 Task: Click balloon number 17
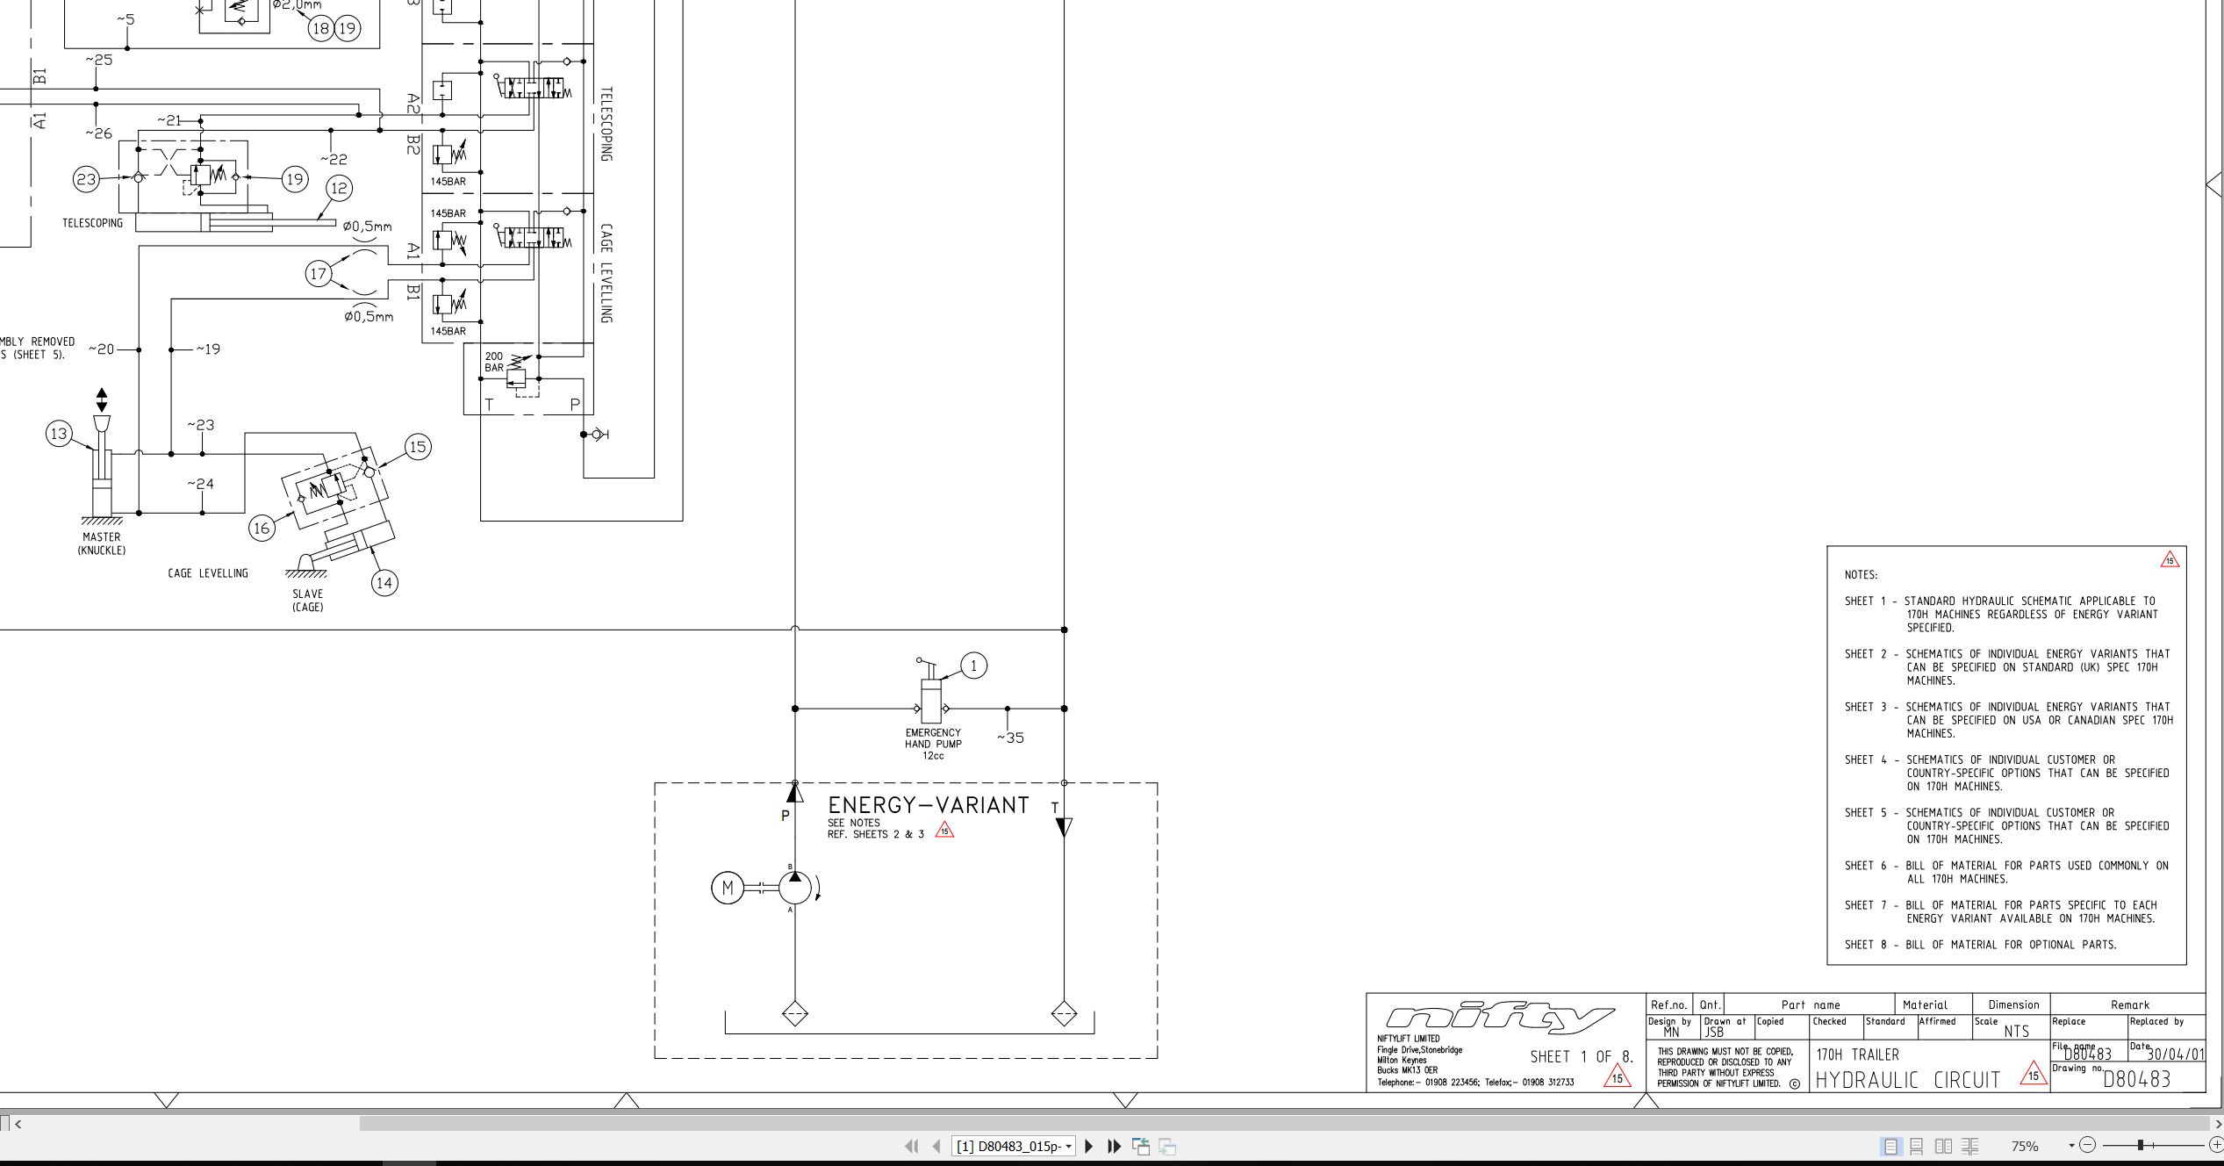click(x=319, y=273)
